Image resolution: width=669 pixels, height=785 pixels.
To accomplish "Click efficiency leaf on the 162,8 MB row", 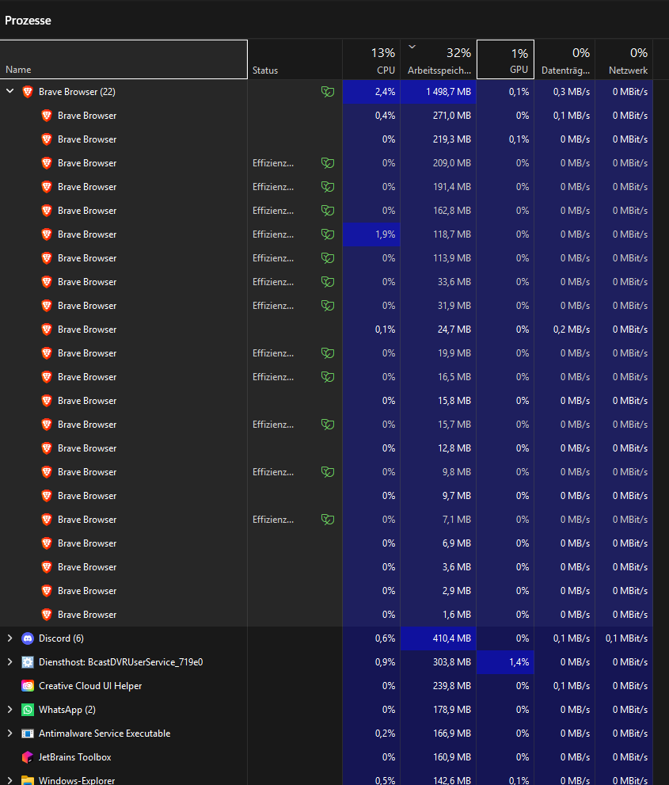I will click(328, 211).
